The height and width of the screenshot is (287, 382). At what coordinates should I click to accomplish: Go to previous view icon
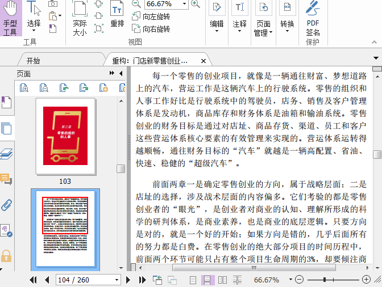pyautogui.click(x=157, y=280)
